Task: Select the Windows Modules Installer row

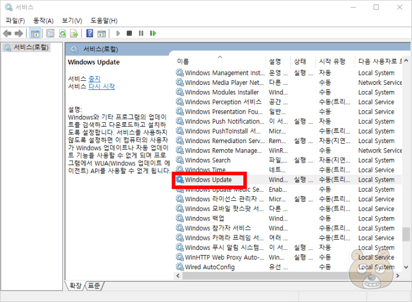Action: point(289,92)
